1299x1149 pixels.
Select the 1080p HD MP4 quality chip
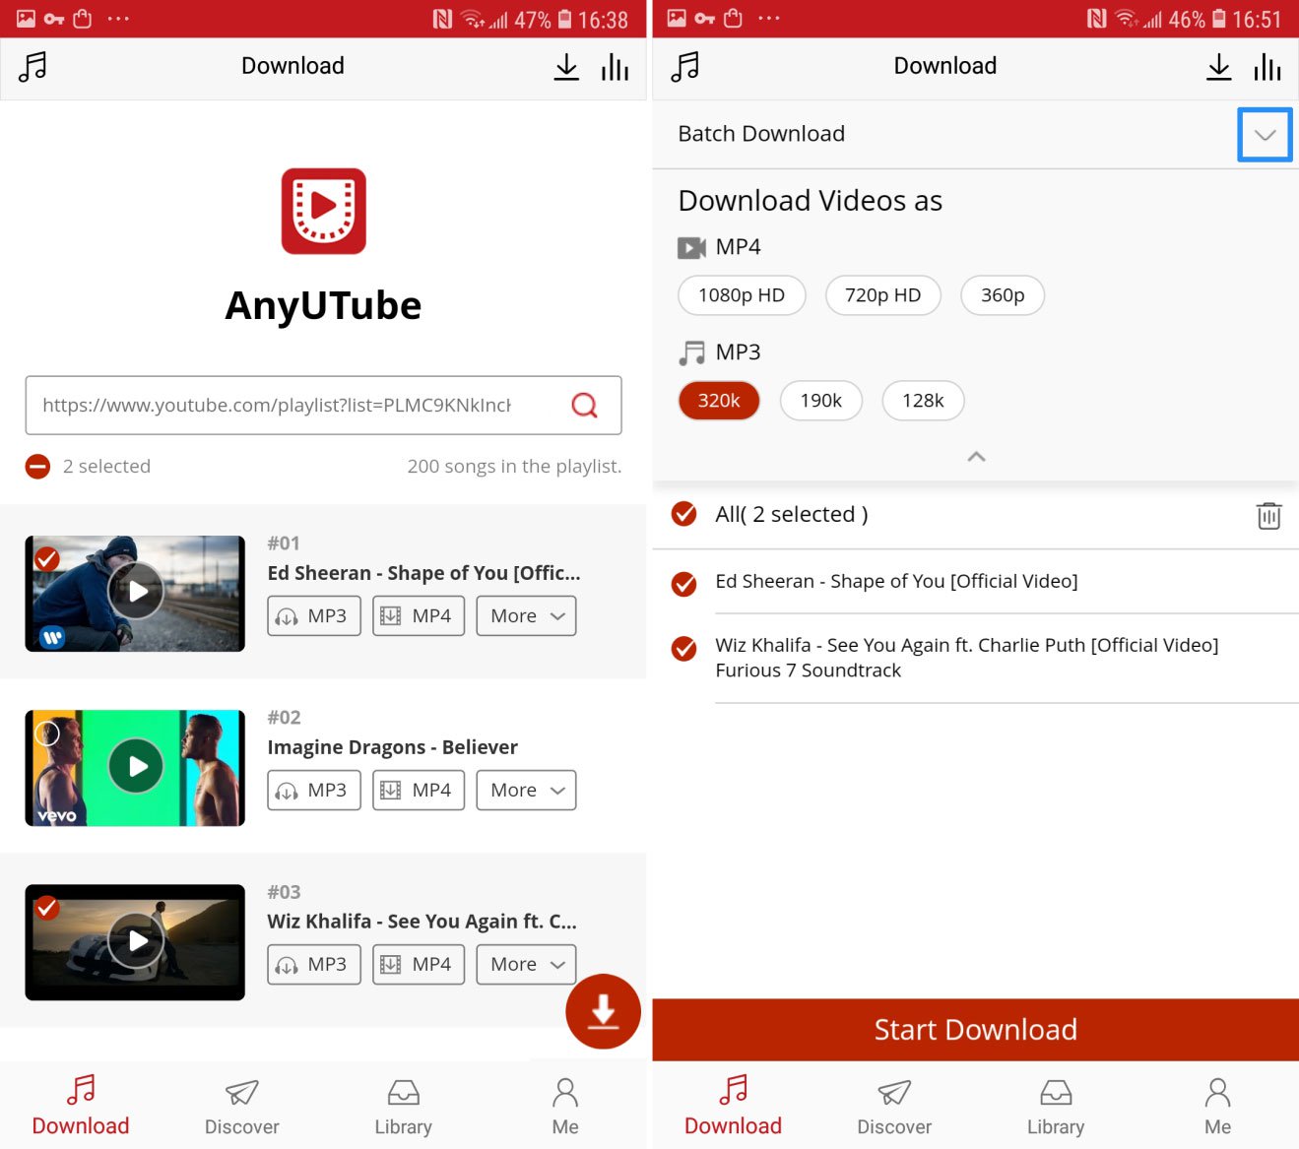coord(741,295)
